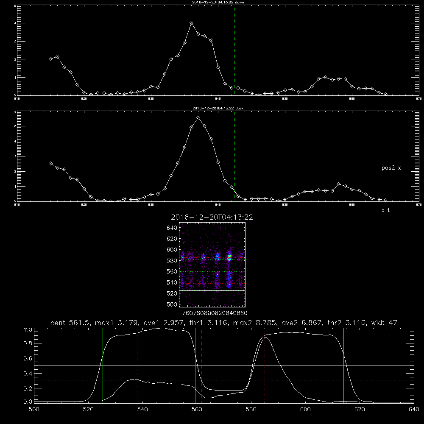
Task: Click the horizontal solid 0.5 threshold line
Action: (x=224, y=365)
